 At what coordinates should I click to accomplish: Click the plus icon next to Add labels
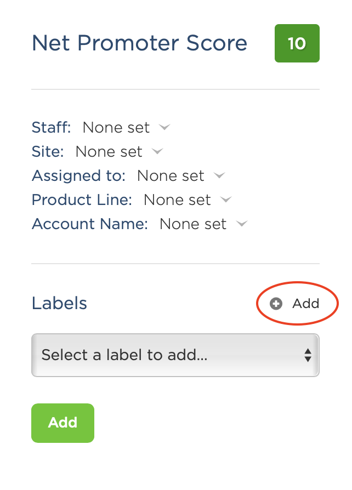276,303
